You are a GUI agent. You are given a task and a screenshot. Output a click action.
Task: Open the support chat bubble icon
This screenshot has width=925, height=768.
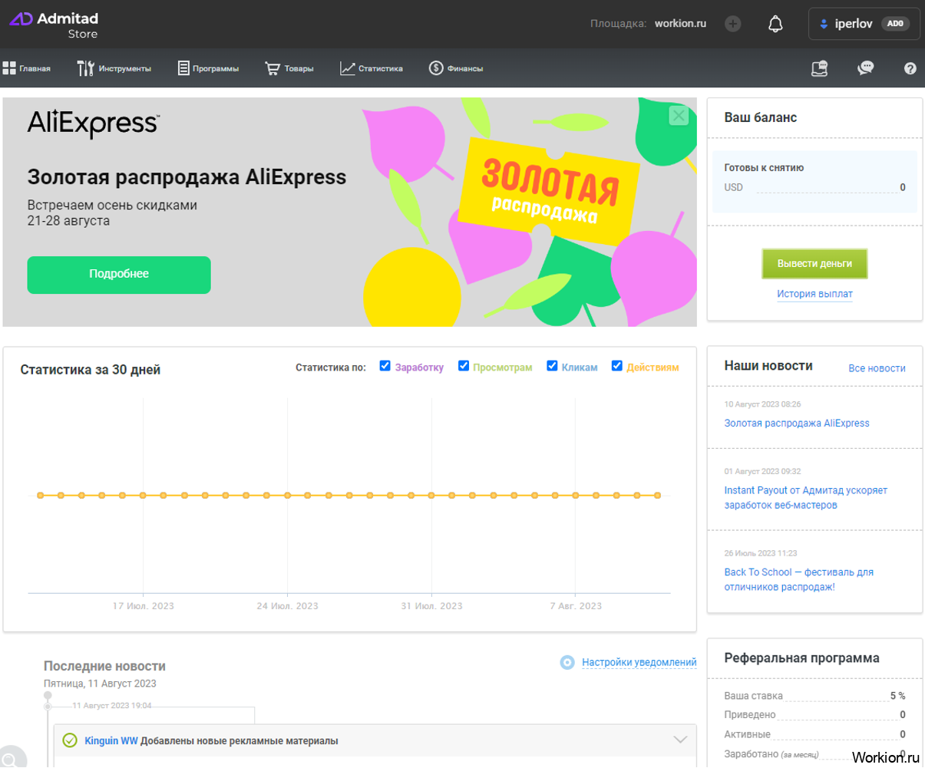866,68
